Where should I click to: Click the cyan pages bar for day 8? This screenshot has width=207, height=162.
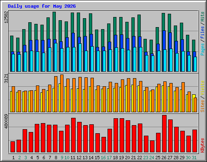56,57
